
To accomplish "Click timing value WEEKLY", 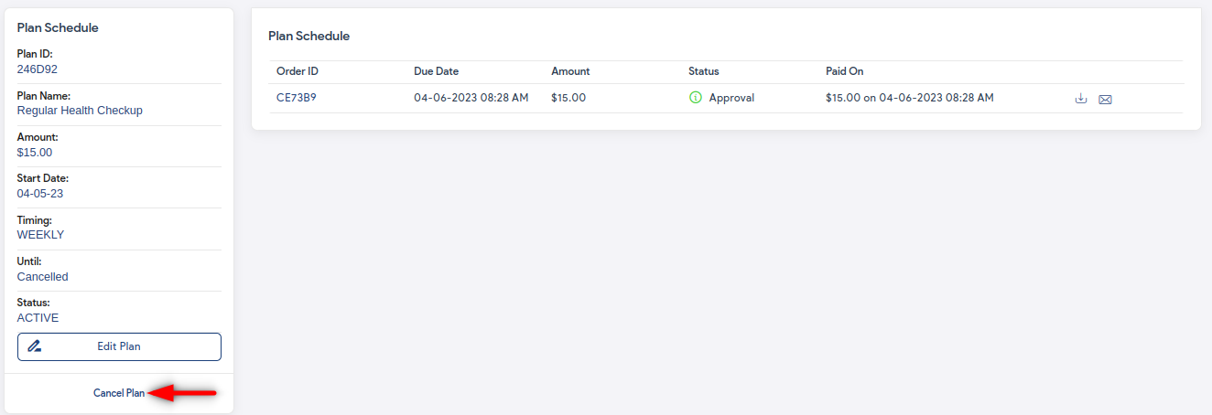I will click(x=41, y=235).
